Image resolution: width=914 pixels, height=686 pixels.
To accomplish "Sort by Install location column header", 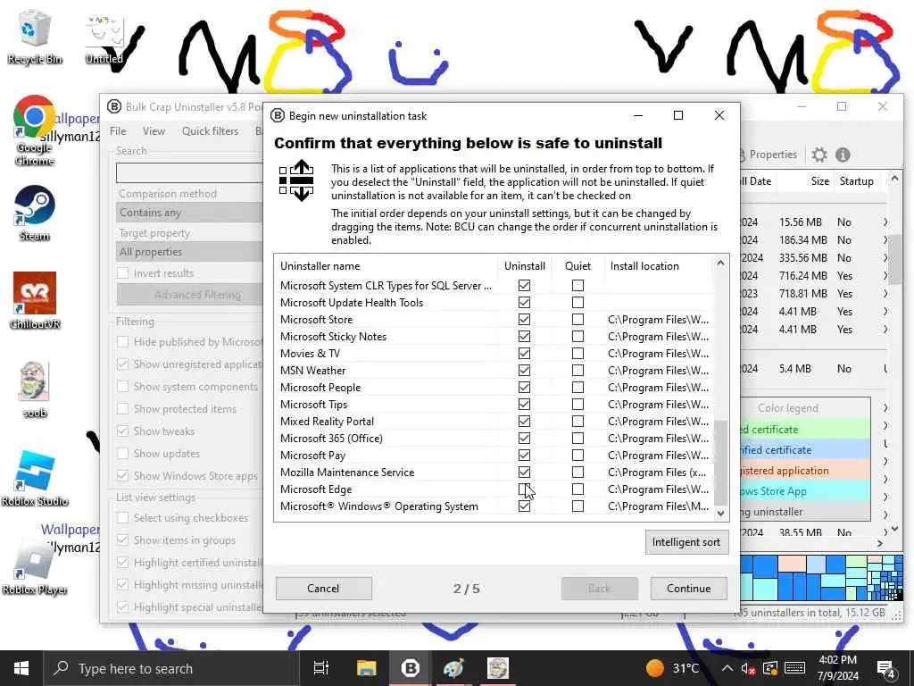I will [659, 266].
